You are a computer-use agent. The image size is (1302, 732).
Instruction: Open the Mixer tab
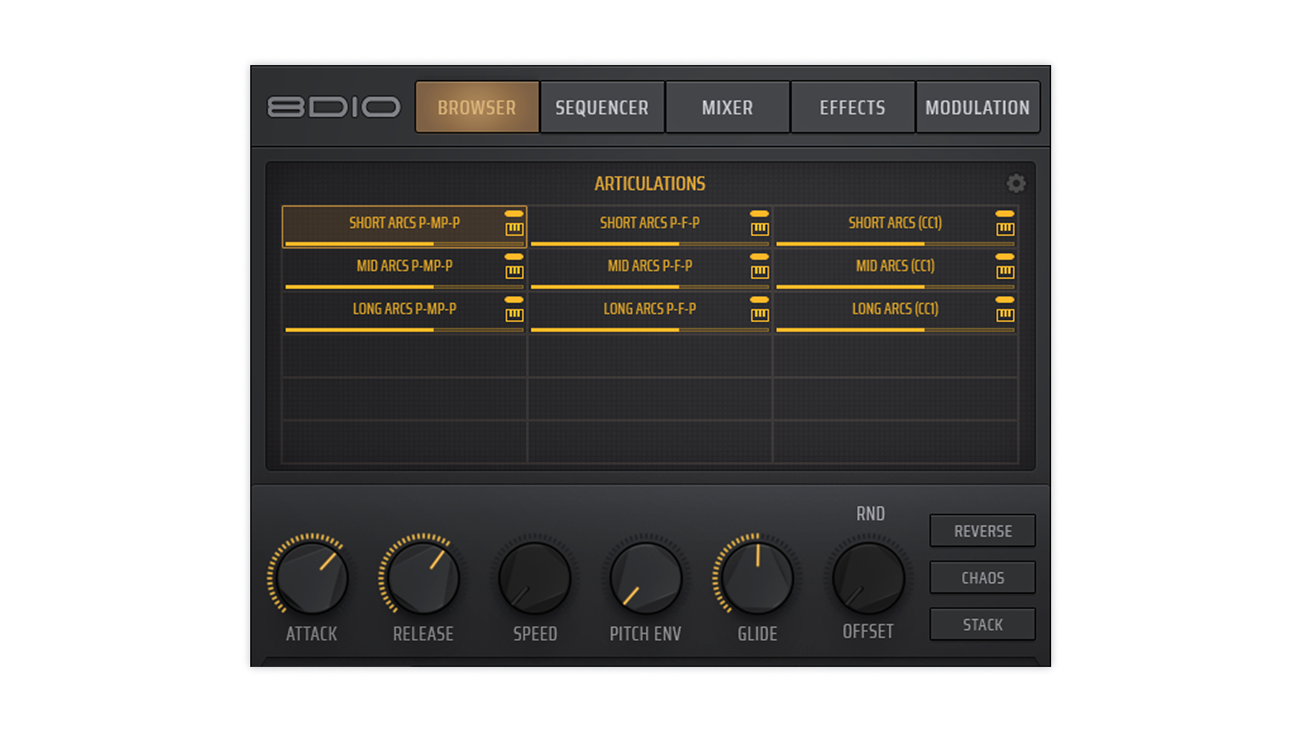tap(727, 107)
